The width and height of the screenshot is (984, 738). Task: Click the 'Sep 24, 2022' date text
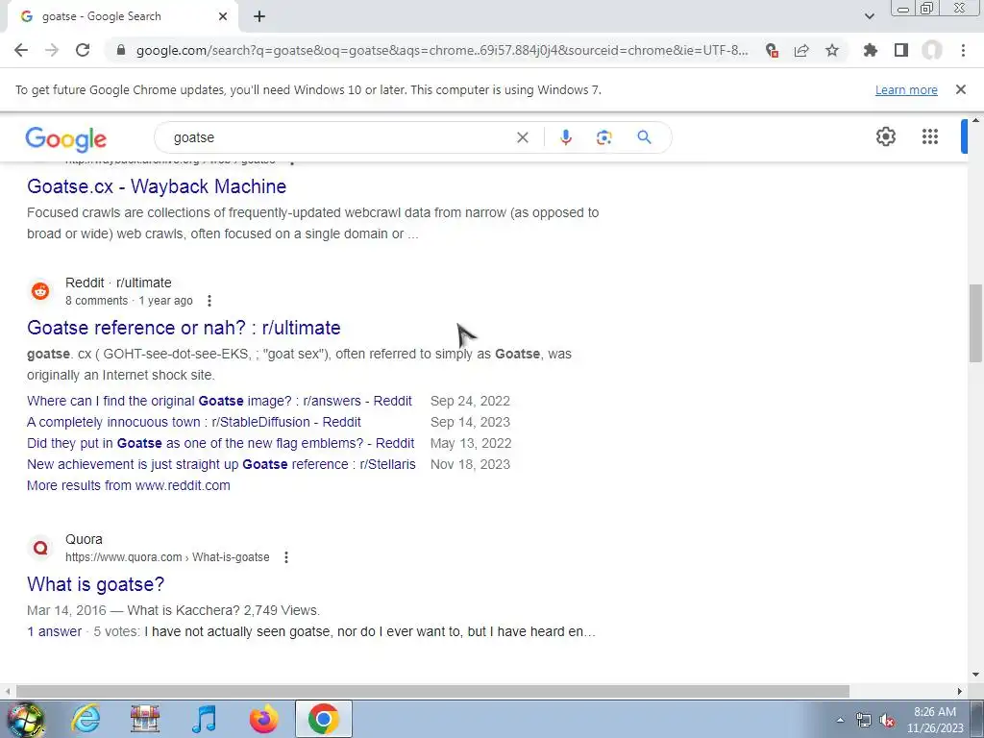point(470,401)
